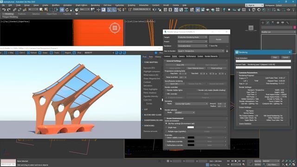Open the Render selected Mode dropdown
Image resolution: width=297 pixels, height=167 pixels.
[185, 113]
